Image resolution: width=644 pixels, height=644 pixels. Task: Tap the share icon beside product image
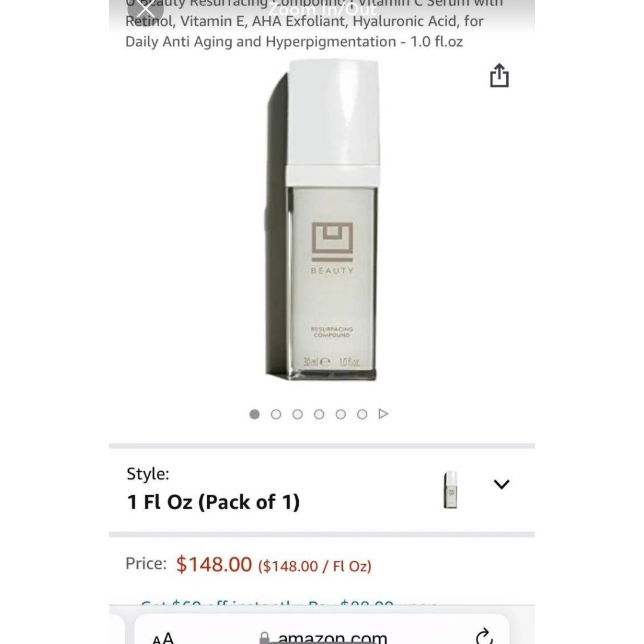(499, 75)
